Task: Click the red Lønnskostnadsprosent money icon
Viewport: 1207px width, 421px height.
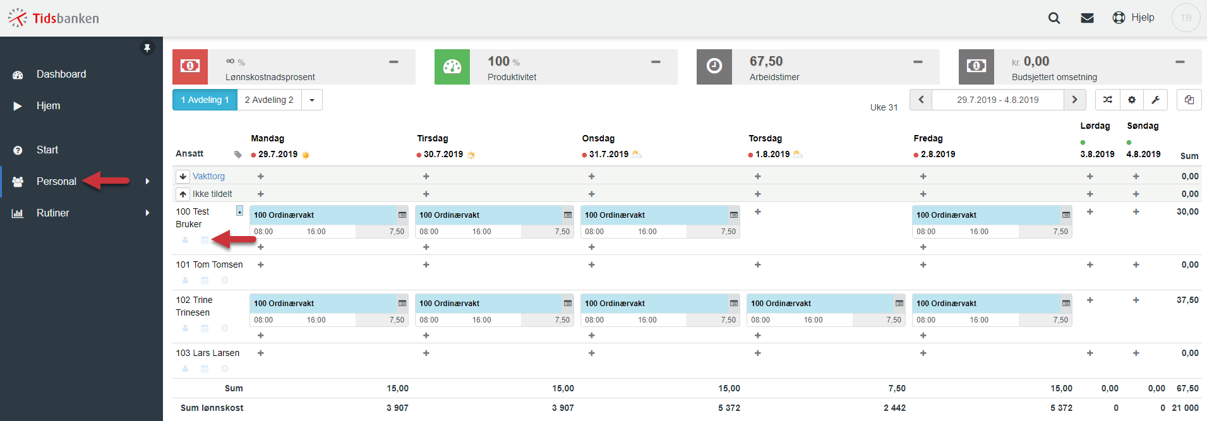Action: pyautogui.click(x=190, y=67)
